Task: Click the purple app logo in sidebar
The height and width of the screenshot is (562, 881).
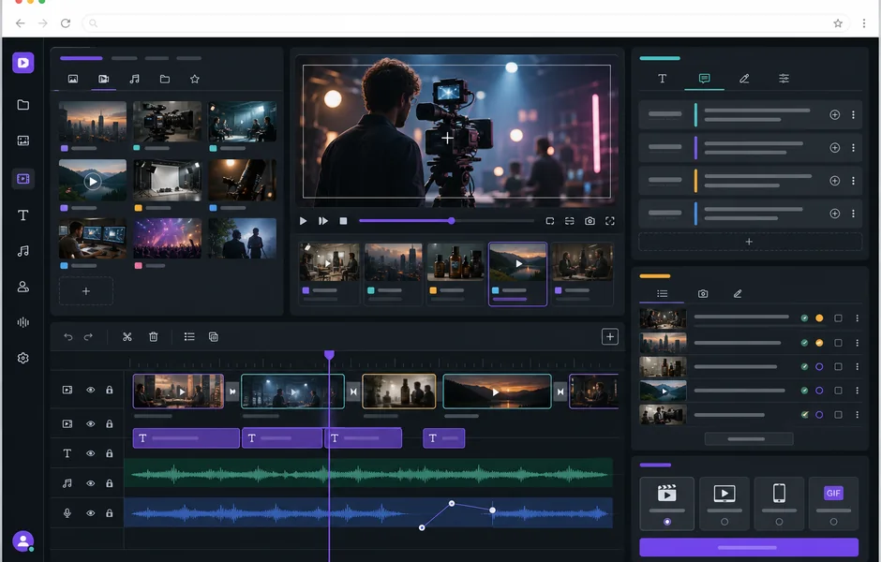Action: coord(23,63)
